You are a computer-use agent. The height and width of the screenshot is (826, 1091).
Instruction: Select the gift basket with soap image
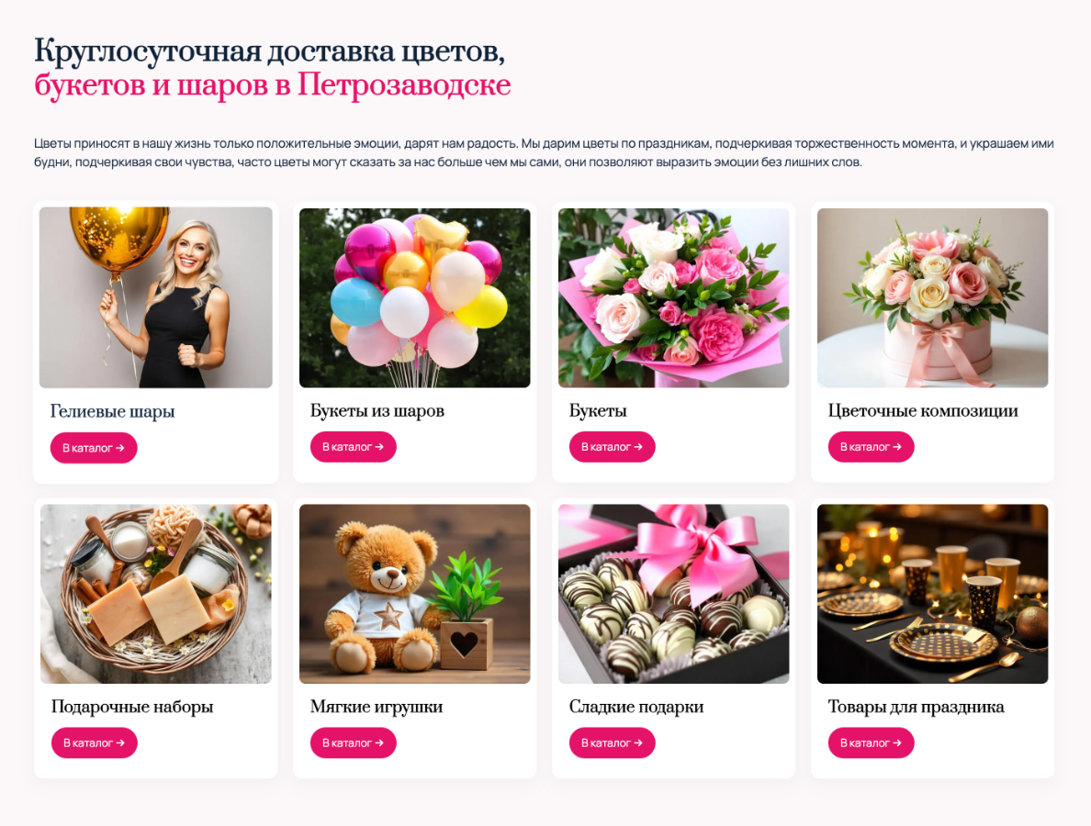pyautogui.click(x=156, y=594)
